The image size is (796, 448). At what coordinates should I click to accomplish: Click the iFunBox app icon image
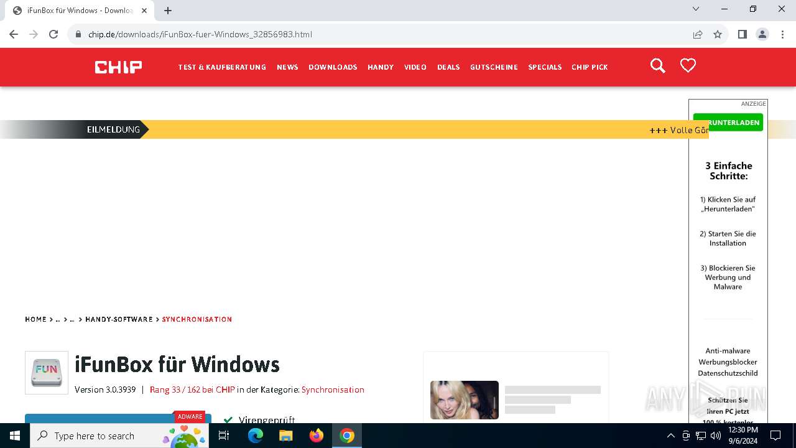tap(47, 372)
